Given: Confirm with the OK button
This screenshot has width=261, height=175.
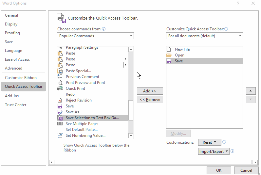Looking at the screenshot, I should tap(219, 170).
